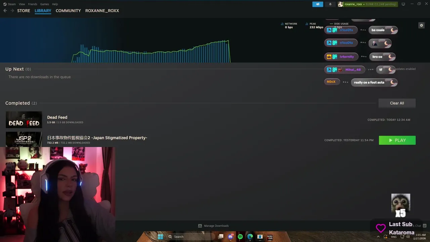View the 8,06€ wallet balance
Screen dimensions: 430x242
click(x=381, y=4)
